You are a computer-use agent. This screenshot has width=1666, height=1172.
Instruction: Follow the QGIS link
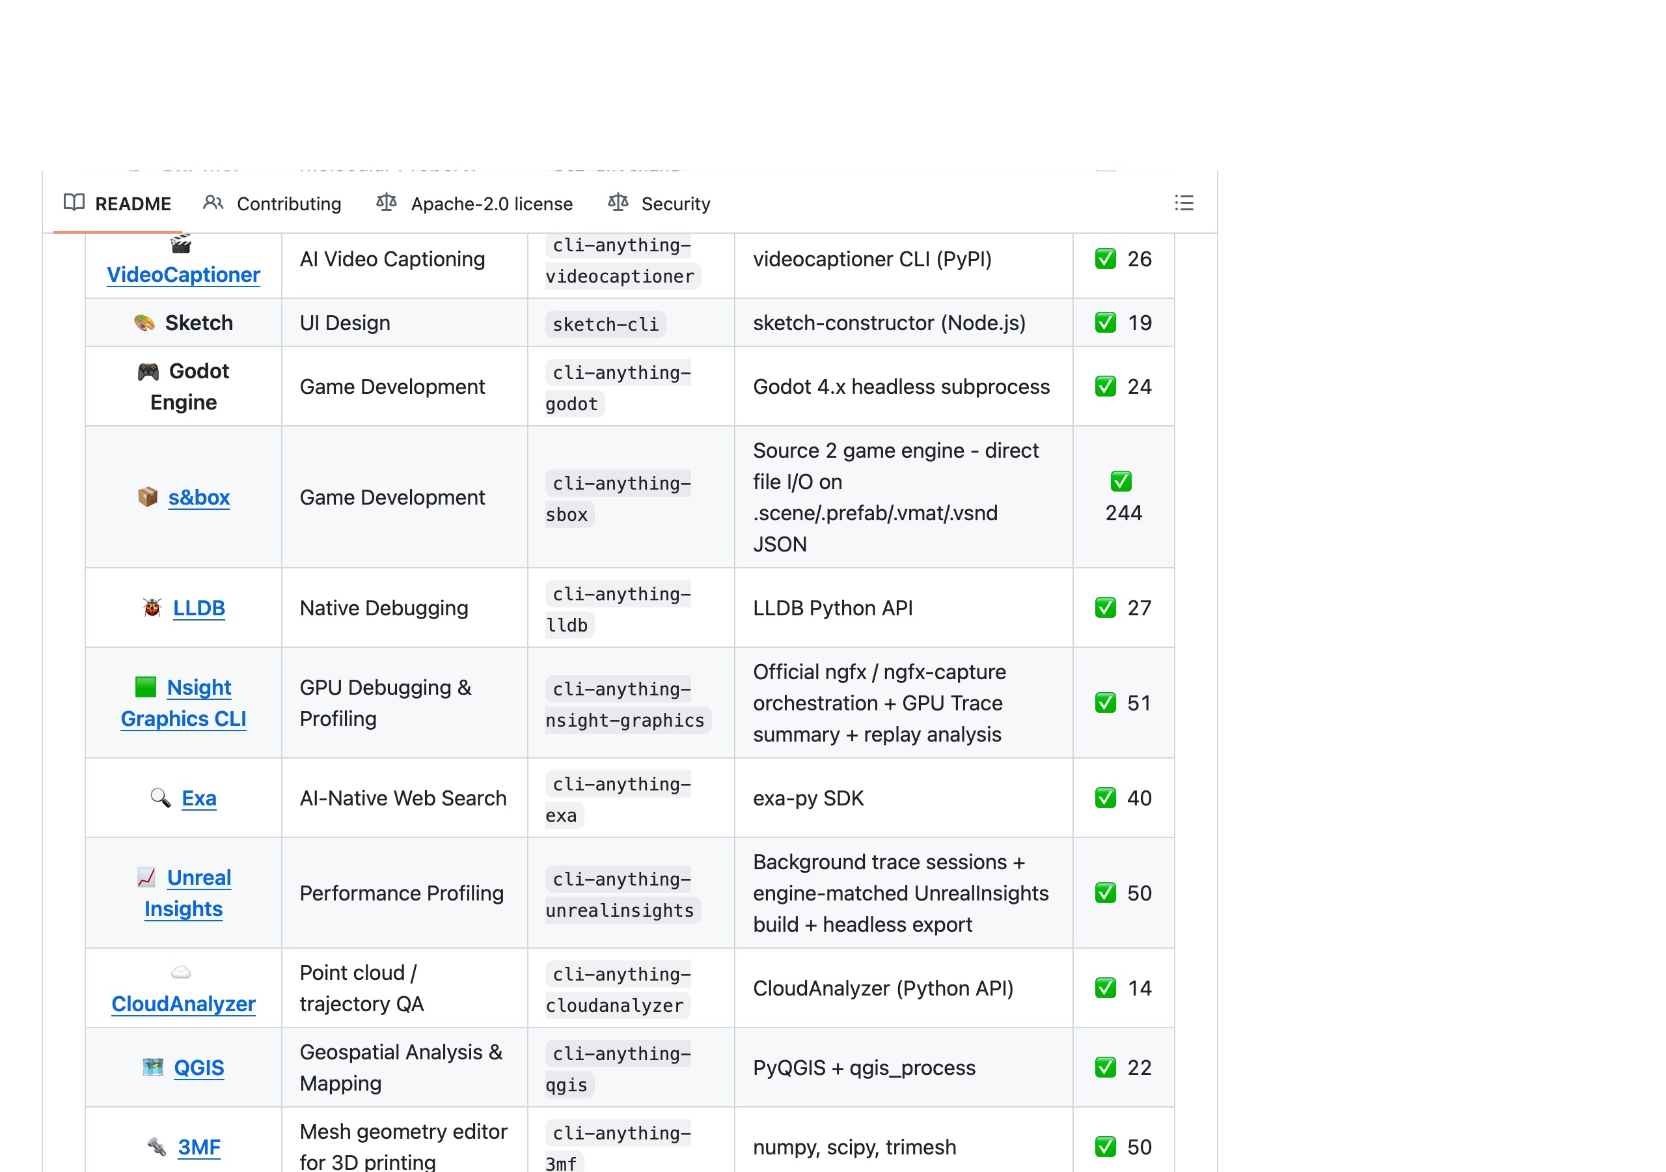pyautogui.click(x=199, y=1067)
